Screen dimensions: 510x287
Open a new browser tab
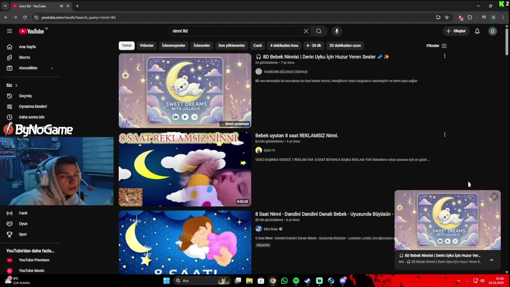(x=77, y=6)
